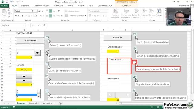Switch to the Inventarios sheet tab
194x109 pixels.
[34, 103]
